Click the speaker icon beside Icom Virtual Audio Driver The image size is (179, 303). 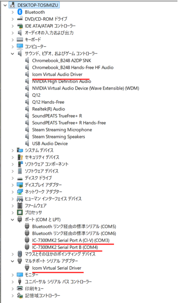27,74
